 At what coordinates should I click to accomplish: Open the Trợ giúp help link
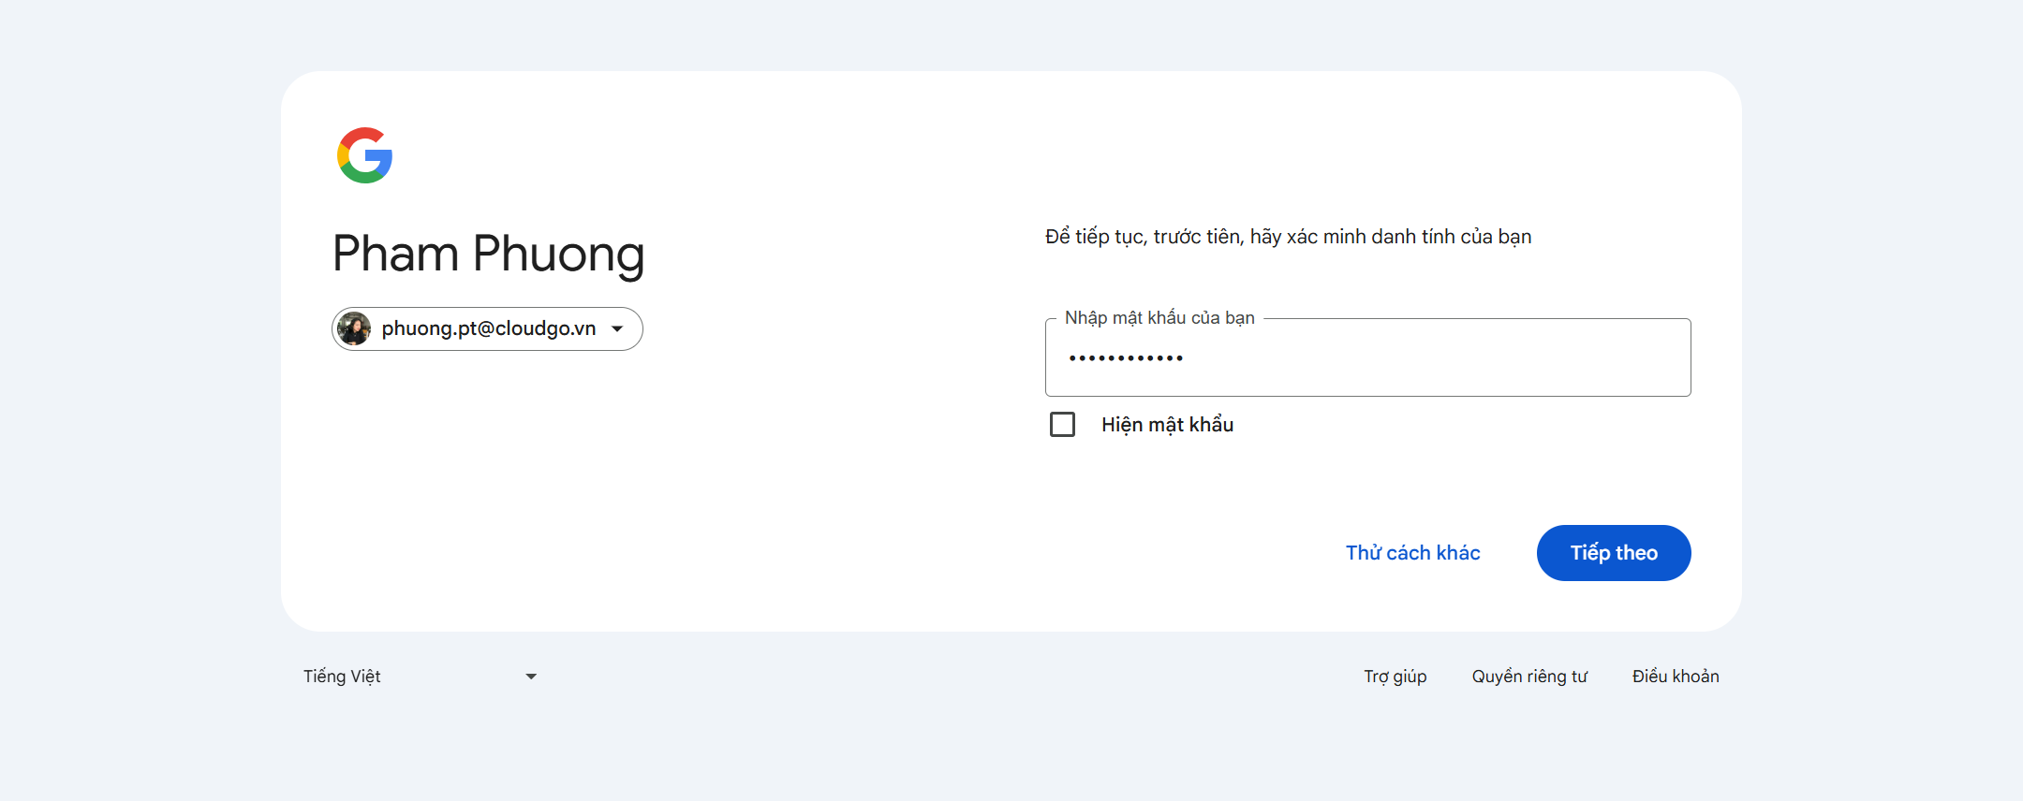pyautogui.click(x=1395, y=677)
